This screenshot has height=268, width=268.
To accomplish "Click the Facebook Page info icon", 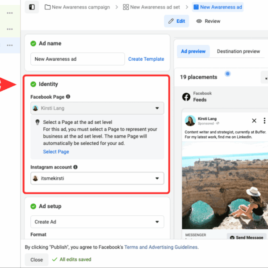I will click(x=68, y=96).
